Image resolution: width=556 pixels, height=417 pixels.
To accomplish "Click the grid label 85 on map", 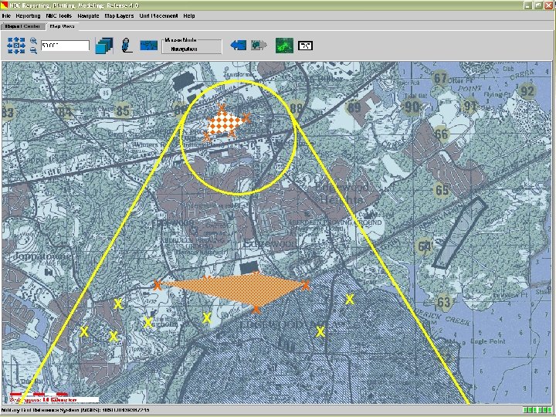I will 122,110.
